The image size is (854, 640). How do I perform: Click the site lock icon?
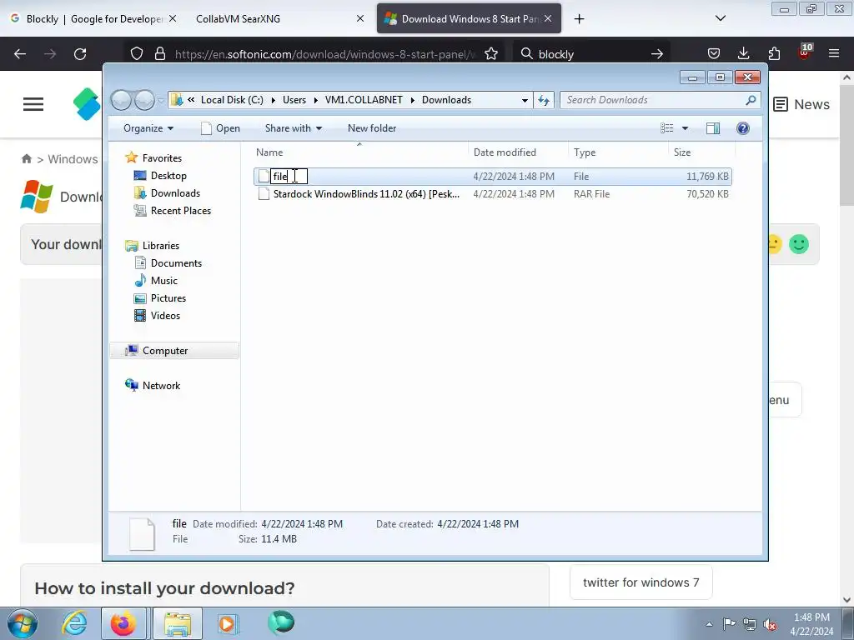(x=159, y=54)
